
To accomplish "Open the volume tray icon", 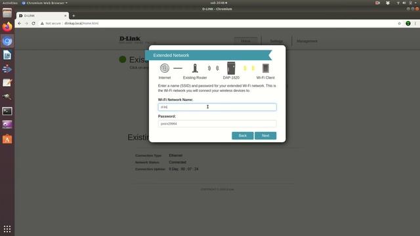I will (404, 3).
